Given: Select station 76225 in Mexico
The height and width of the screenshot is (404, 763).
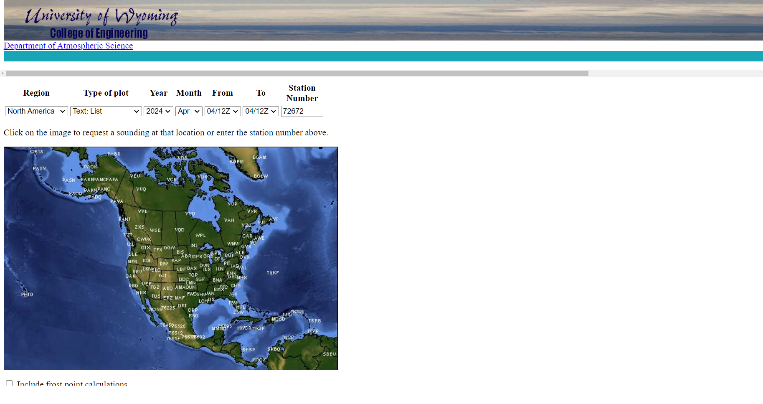Looking at the screenshot, I should 168,308.
